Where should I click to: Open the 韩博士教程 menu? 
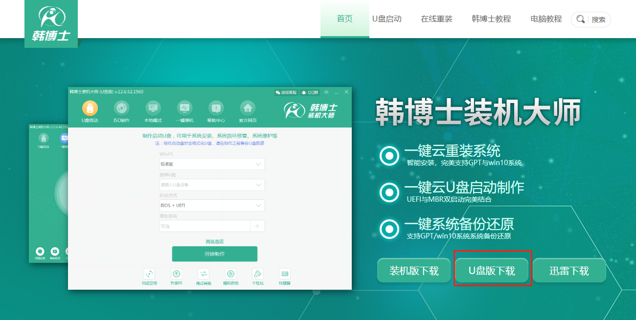(x=491, y=19)
